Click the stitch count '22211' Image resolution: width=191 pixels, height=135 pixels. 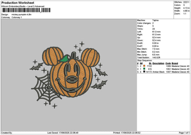coord(186,2)
